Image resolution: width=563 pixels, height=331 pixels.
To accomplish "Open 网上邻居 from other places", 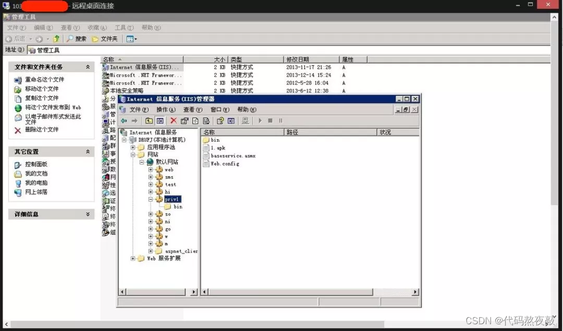I will (x=36, y=192).
